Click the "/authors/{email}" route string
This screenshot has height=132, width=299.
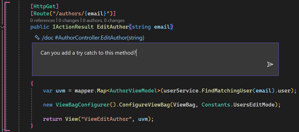point(80,13)
